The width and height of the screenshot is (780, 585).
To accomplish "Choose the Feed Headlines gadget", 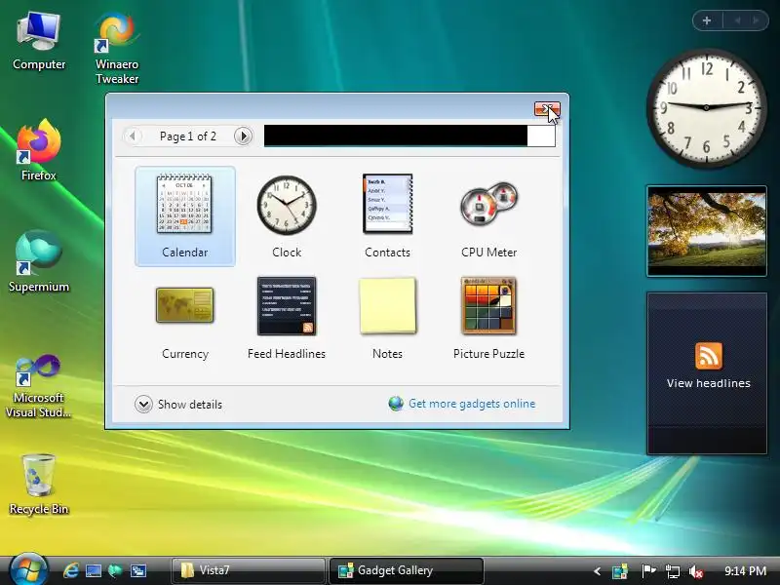I will (x=287, y=318).
